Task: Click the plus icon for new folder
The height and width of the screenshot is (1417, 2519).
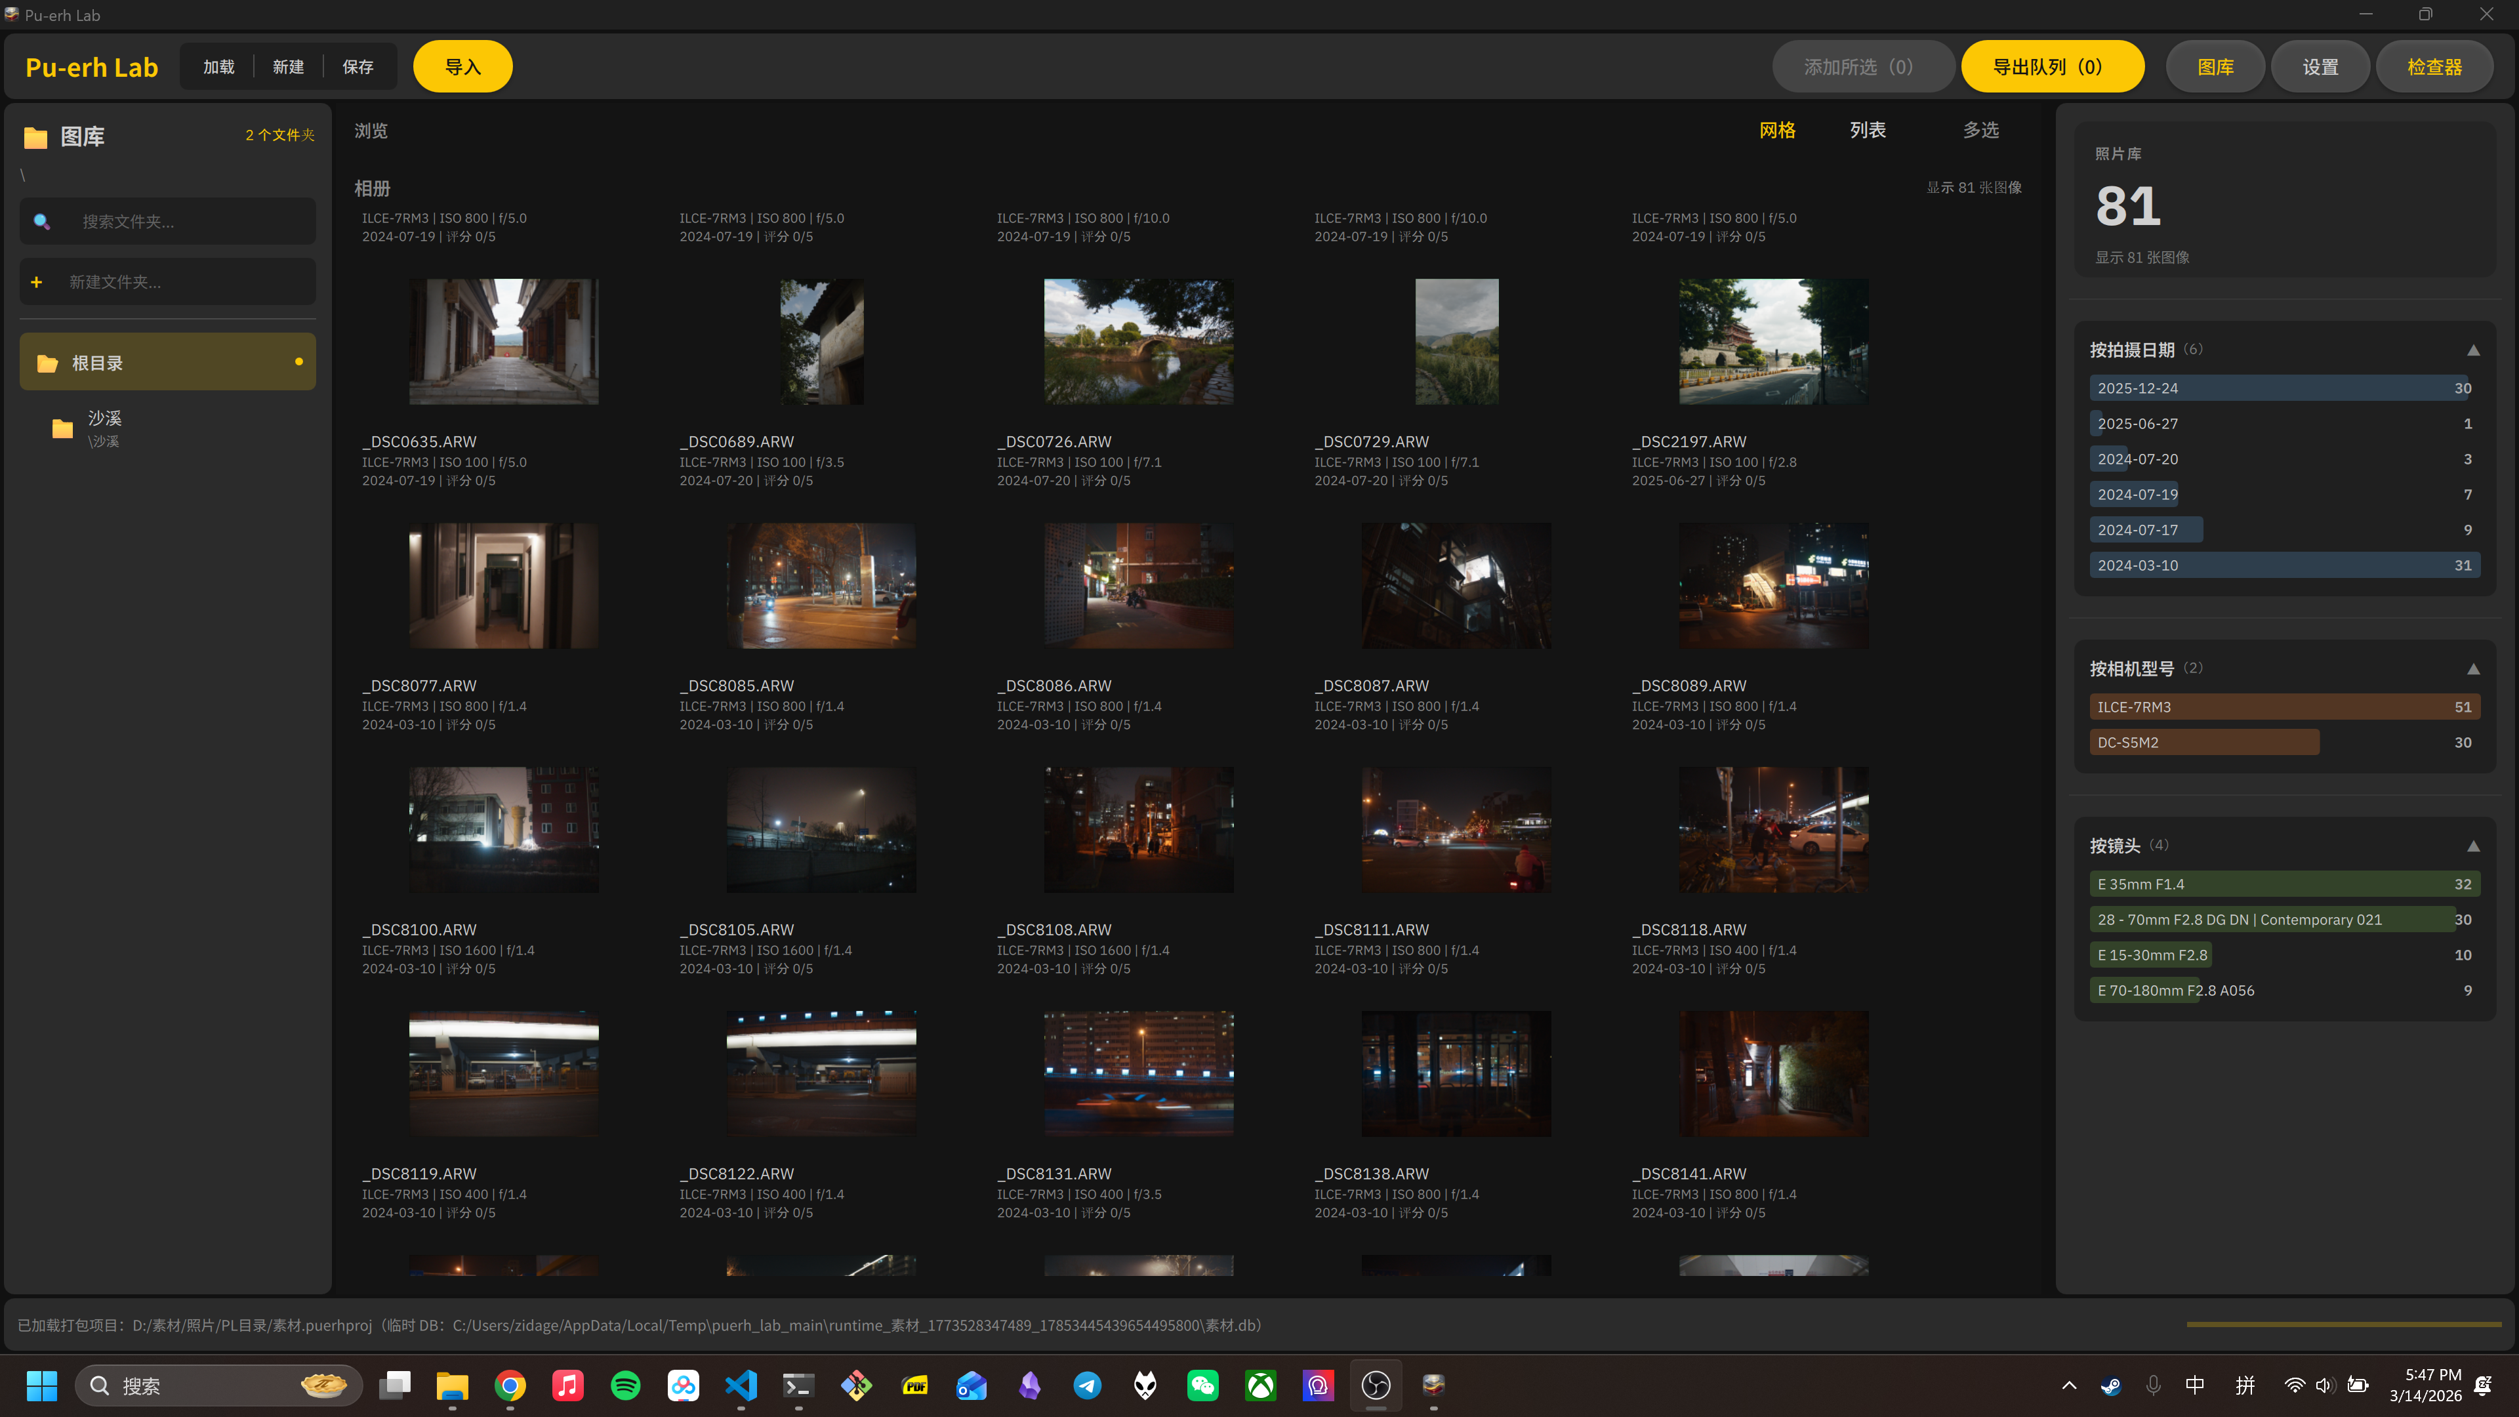Action: click(36, 283)
